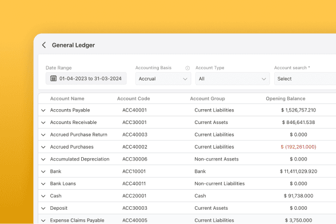Viewport: 336px width, 224px height.
Task: Expand the Accrued Purchases row chevron
Action: [43, 147]
